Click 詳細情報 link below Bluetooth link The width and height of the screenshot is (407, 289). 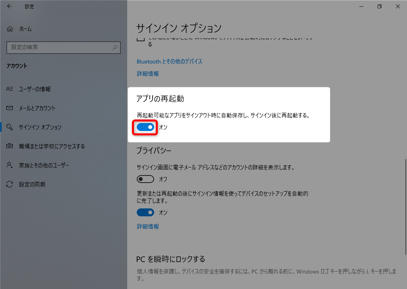148,74
